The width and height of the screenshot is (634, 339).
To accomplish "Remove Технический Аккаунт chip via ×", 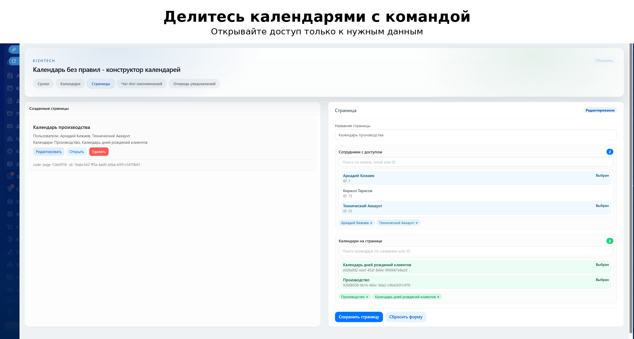I will (417, 223).
